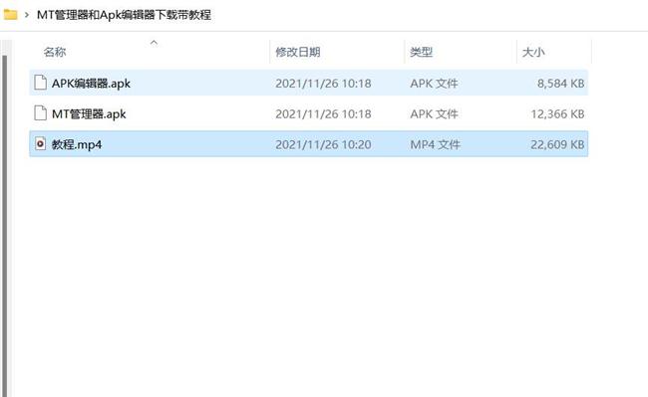The image size is (648, 397).
Task: Sort files by 大小 column
Action: pyautogui.click(x=533, y=52)
